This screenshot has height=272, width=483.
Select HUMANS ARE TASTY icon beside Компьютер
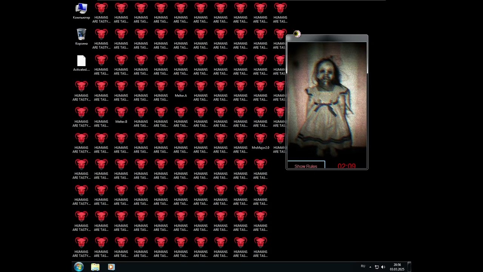click(101, 12)
